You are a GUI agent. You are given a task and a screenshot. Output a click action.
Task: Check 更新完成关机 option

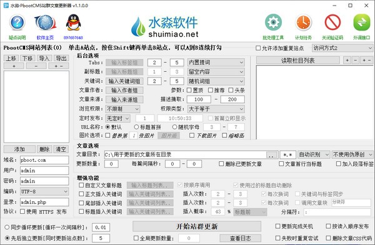(x=277, y=226)
